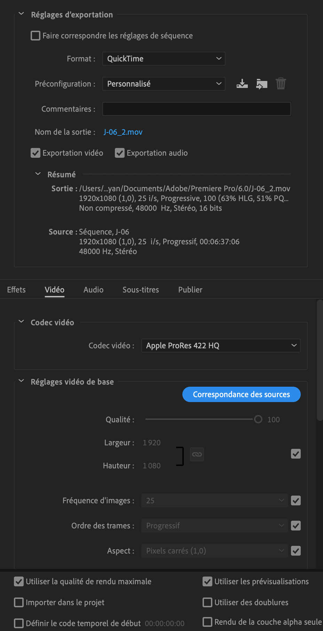Click the save preset icon
Image resolution: width=323 pixels, height=631 pixels.
click(242, 84)
